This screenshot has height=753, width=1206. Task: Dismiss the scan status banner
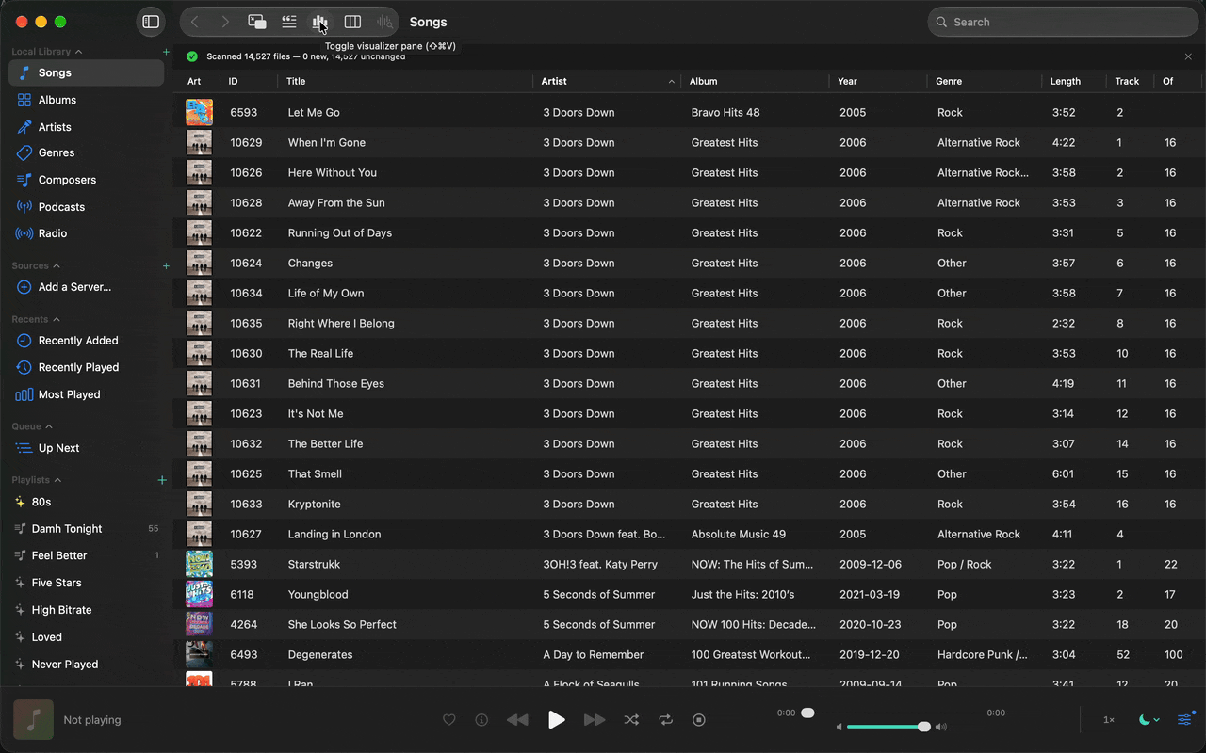pos(1188,56)
